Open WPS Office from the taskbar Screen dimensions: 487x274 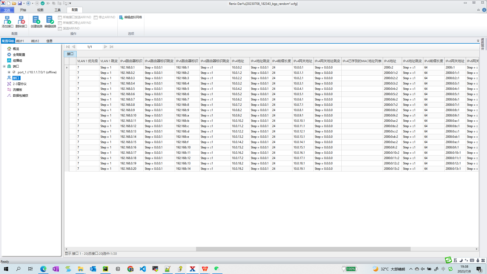coord(205,269)
